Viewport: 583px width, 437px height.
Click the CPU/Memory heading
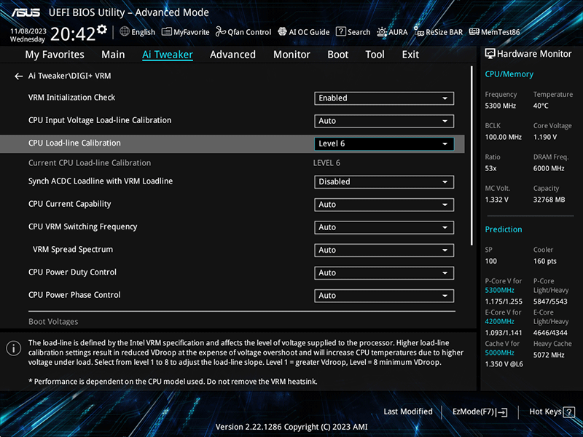[x=509, y=74]
